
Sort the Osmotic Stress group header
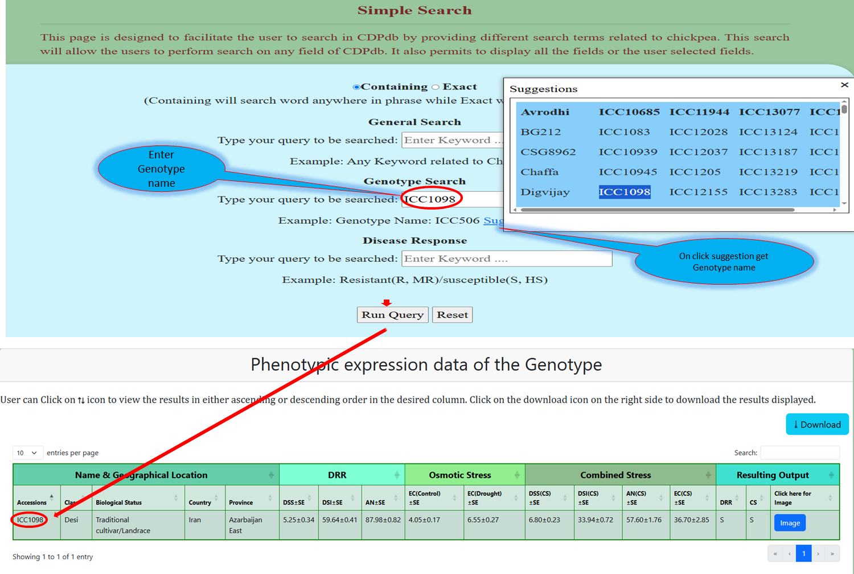click(517, 475)
